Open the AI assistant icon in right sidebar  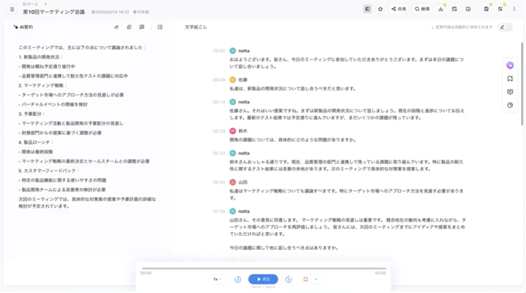tap(510, 66)
